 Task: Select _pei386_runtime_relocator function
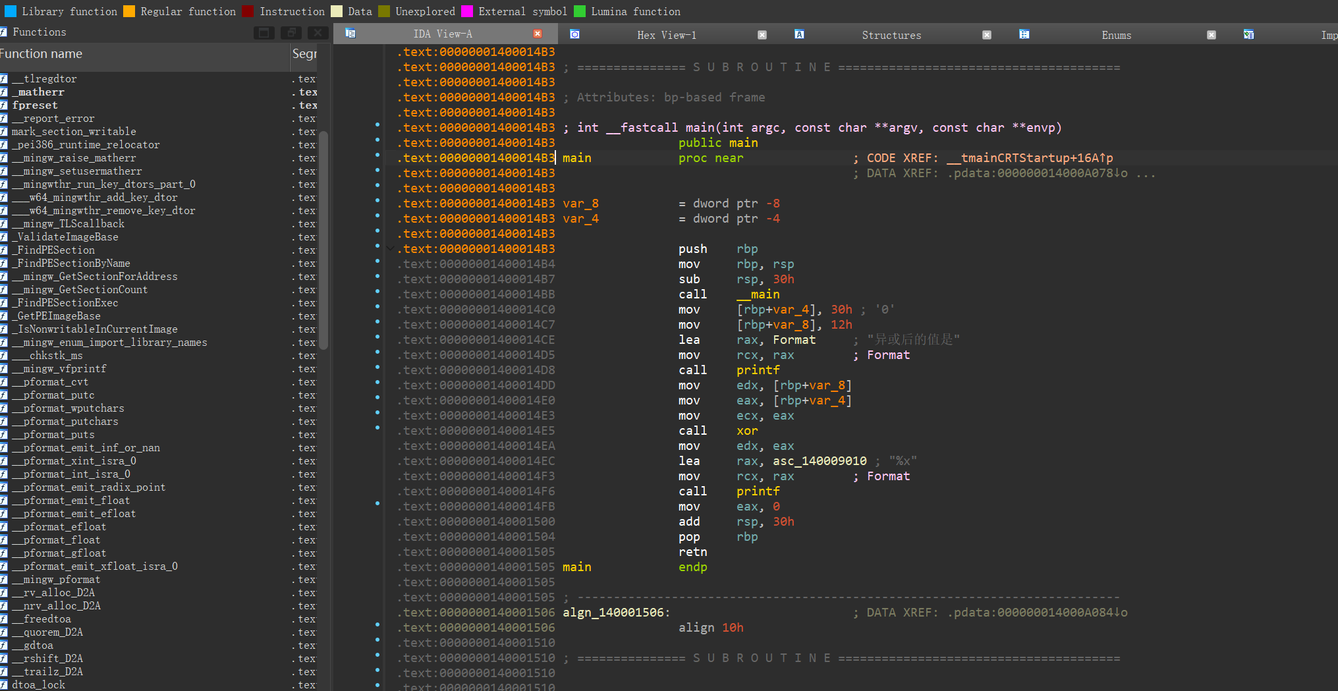click(x=86, y=145)
